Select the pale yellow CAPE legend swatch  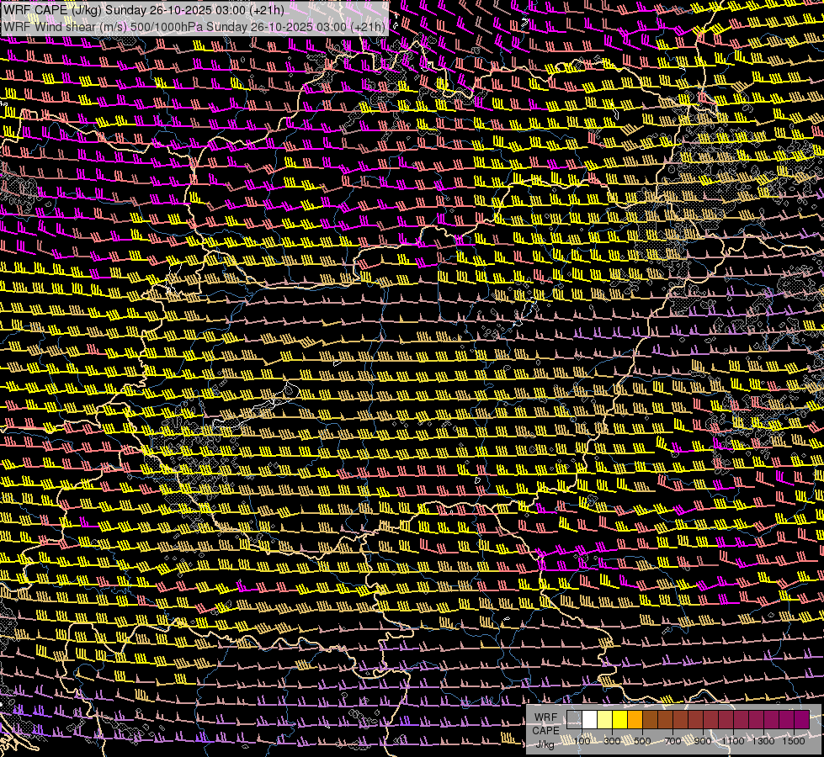pos(605,719)
